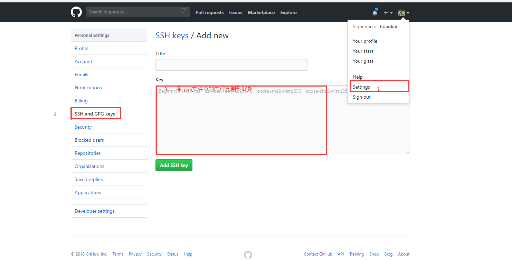Click the Signed in as huankai text
The width and height of the screenshot is (512, 260).
tap(375, 27)
